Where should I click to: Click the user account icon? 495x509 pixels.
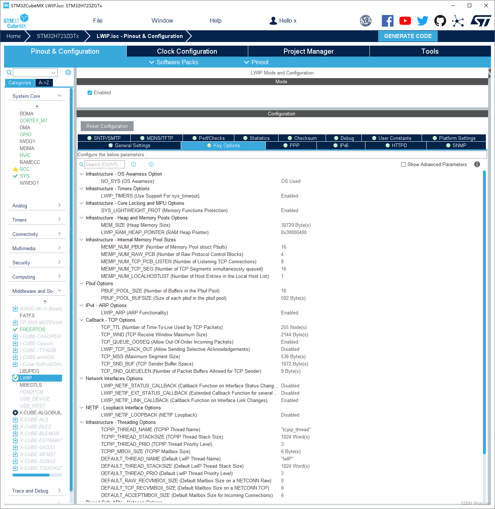[x=273, y=21]
